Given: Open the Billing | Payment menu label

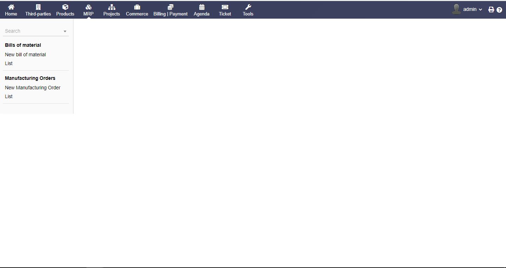Looking at the screenshot, I should point(170,14).
